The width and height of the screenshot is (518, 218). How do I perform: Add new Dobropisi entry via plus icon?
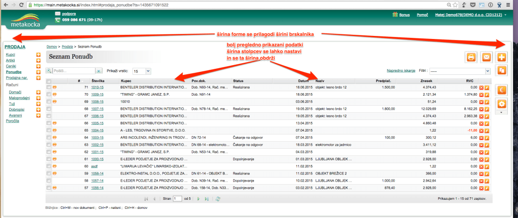pyautogui.click(x=38, y=109)
